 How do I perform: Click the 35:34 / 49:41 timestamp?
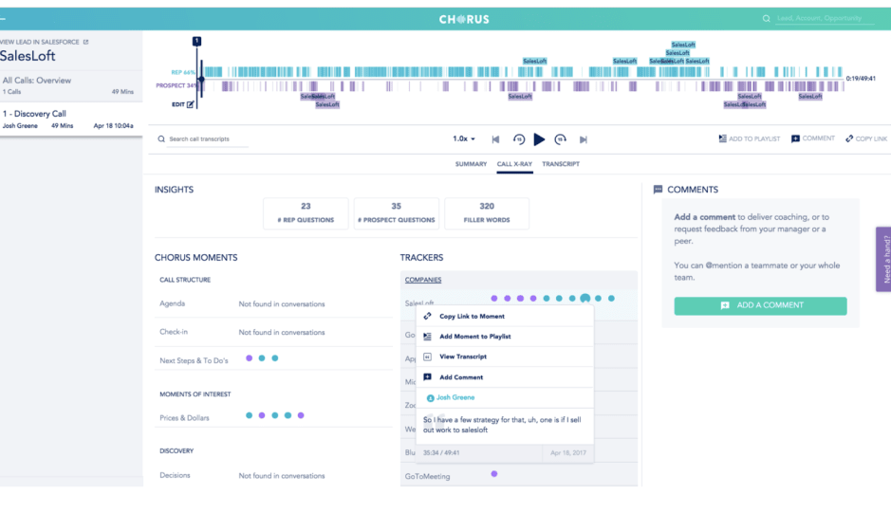point(441,452)
